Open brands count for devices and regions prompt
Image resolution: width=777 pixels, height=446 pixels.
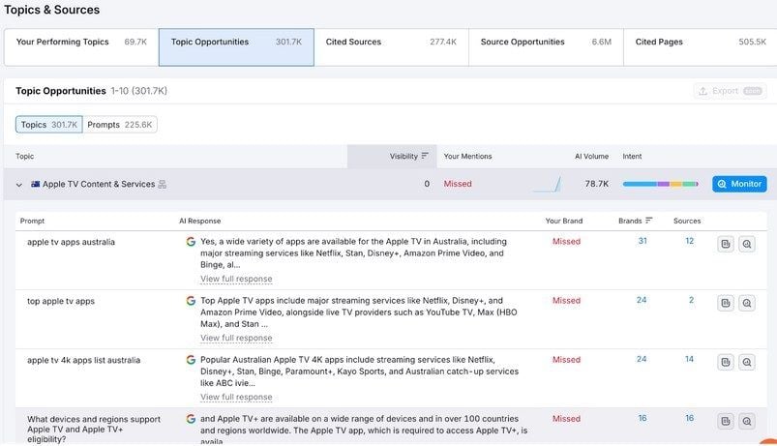(643, 418)
